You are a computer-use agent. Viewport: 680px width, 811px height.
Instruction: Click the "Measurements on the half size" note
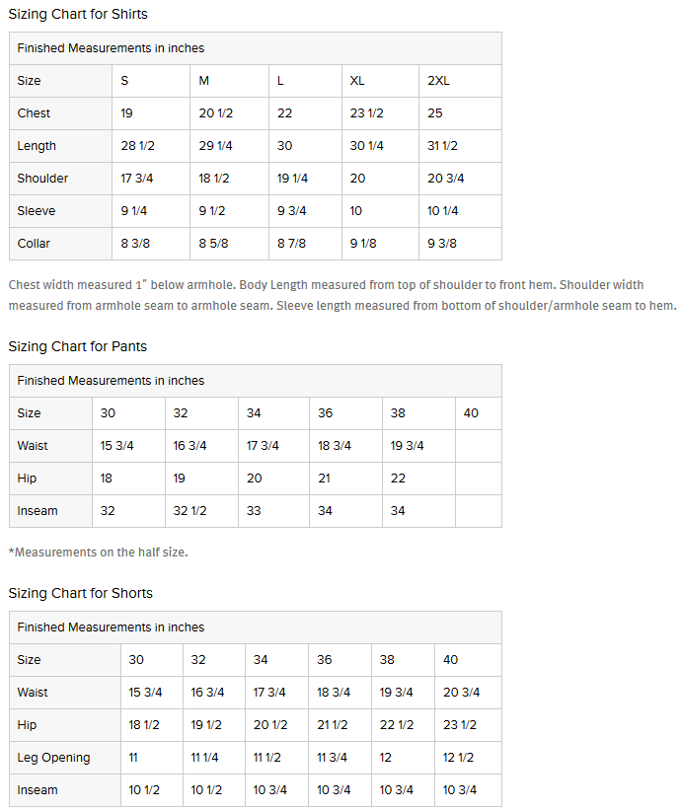[98, 553]
